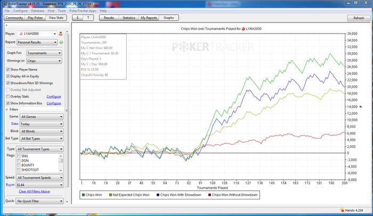The width and height of the screenshot is (373, 216).
Task: Click the Flags list scrollbar down arrow
Action: click(x=61, y=171)
